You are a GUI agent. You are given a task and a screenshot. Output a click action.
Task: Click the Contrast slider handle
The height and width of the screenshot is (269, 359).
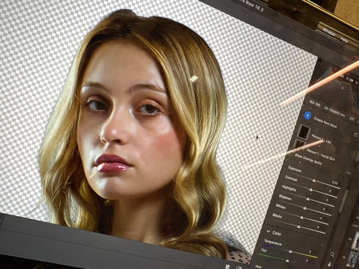(x=311, y=190)
